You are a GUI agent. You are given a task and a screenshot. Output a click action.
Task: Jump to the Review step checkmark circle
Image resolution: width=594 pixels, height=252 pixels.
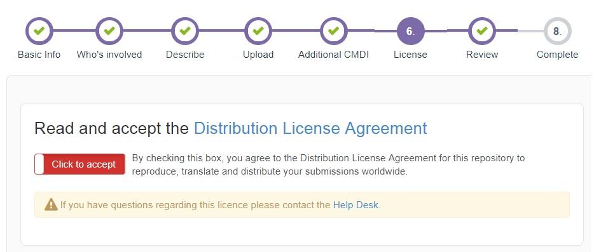(x=482, y=31)
